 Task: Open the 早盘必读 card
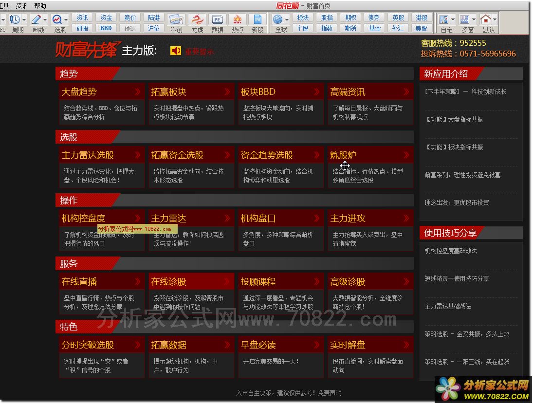281,357
